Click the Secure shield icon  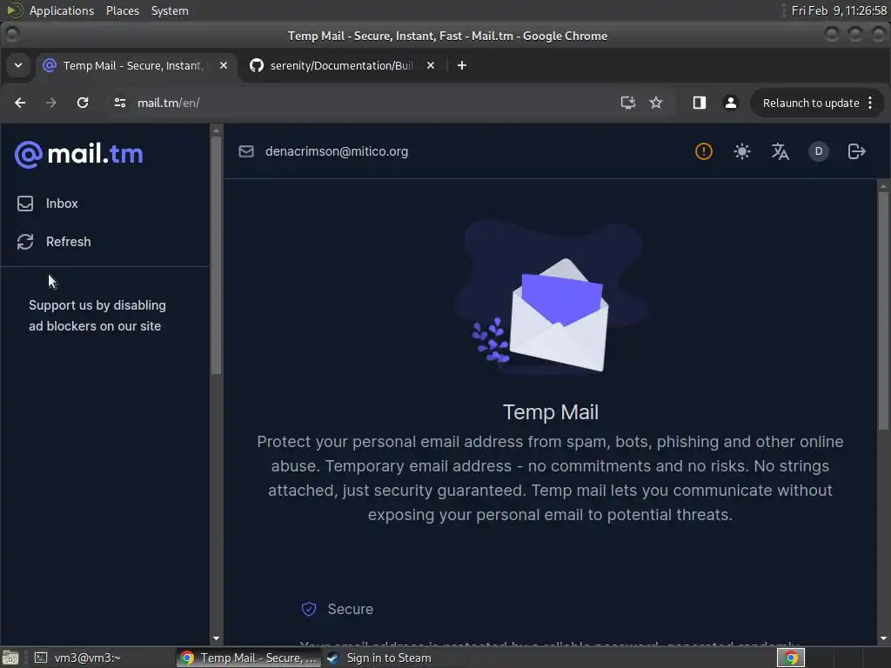point(309,609)
